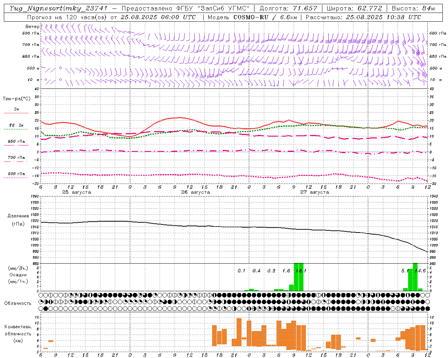Click the Рассчитано: 25.08.2025 10:38 UTC timestamp
This screenshot has width=448, height=358.
(x=363, y=17)
